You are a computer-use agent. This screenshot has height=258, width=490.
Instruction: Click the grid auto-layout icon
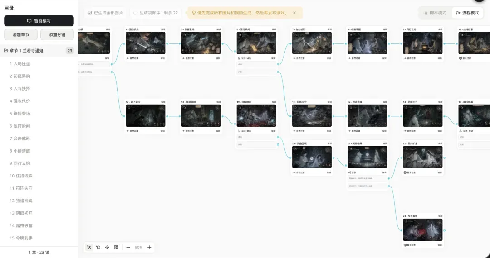(116, 248)
